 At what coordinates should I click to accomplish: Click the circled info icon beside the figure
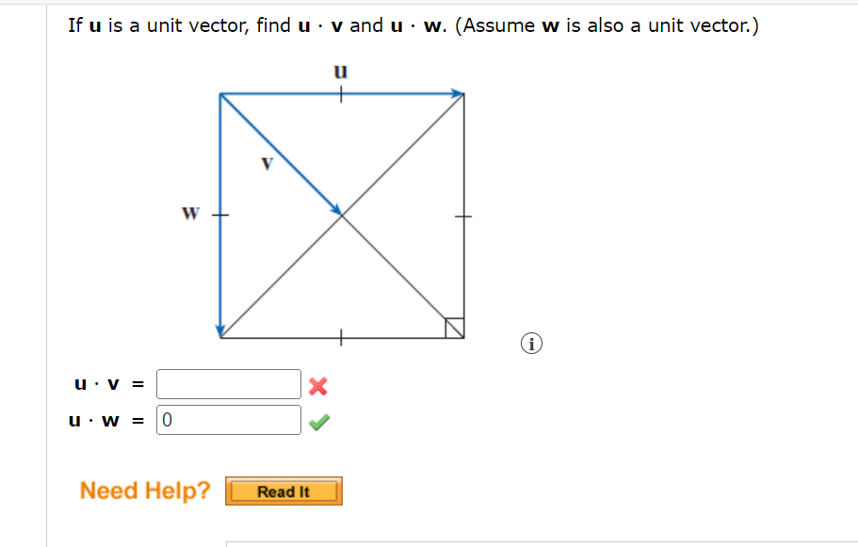[532, 344]
